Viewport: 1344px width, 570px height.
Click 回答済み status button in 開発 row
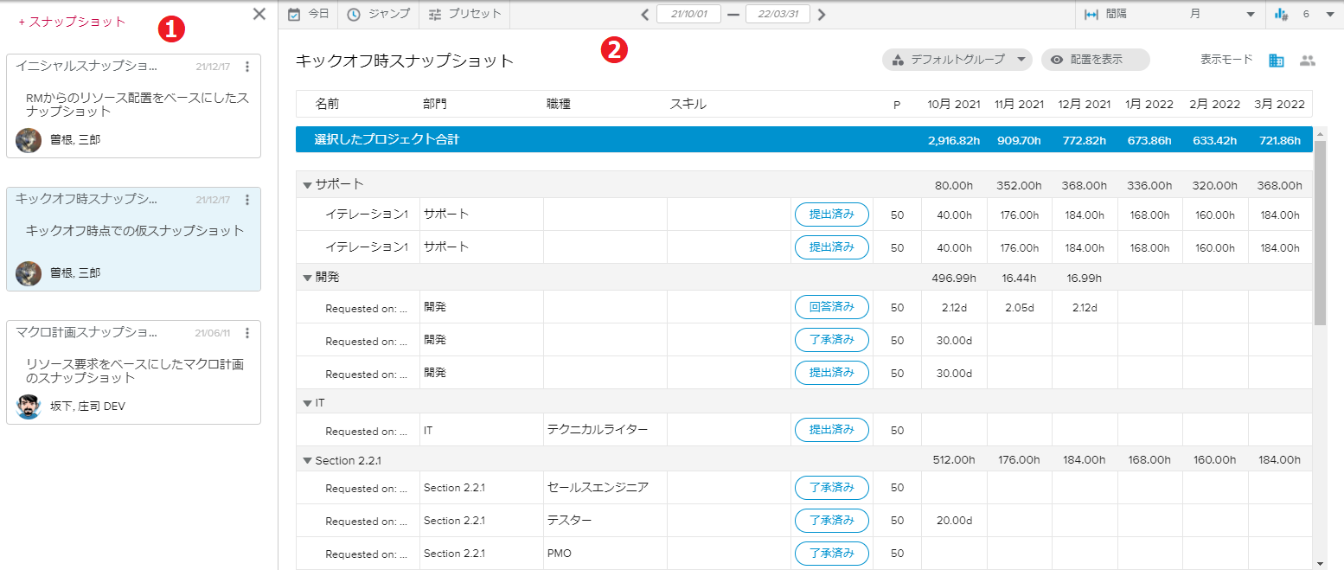coord(831,307)
